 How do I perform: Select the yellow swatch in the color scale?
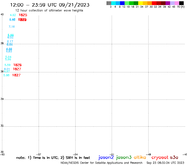pos(141,3)
